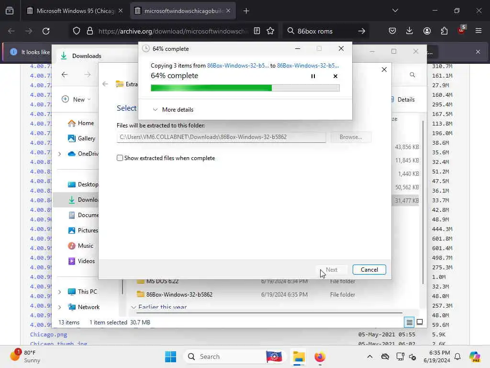This screenshot has height=368, width=490.
Task: Open the Chicago.png file link
Action: (x=48, y=334)
